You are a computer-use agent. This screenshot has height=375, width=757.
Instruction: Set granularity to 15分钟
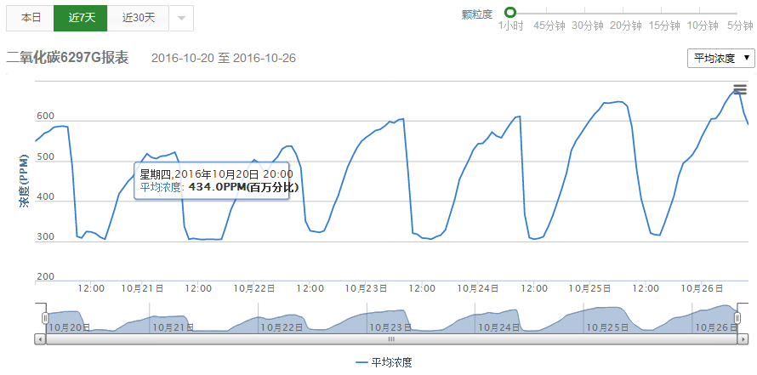click(x=663, y=26)
